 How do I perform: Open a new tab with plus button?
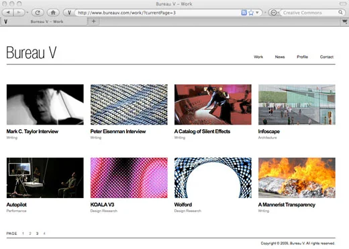(x=94, y=21)
